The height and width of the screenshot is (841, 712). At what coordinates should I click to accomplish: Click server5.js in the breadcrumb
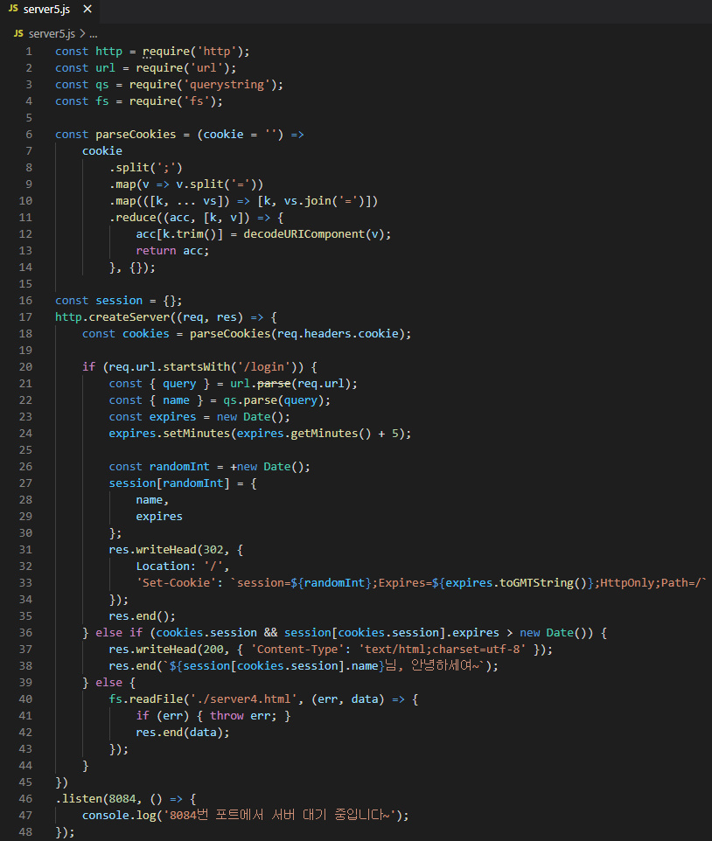pos(52,34)
